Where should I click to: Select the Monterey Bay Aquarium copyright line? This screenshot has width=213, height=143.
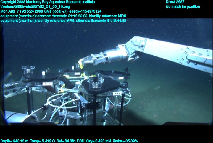coord(48,2)
